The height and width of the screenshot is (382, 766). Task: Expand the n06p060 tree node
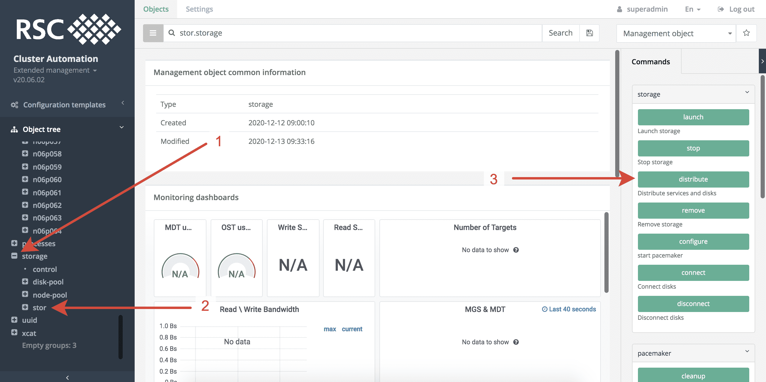tap(25, 179)
